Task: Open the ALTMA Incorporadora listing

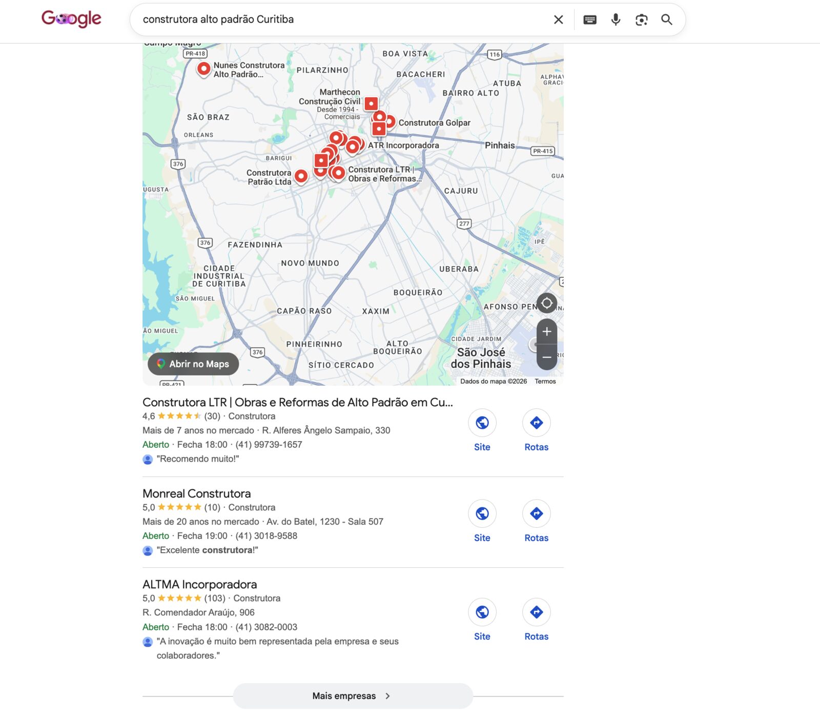Action: 200,584
